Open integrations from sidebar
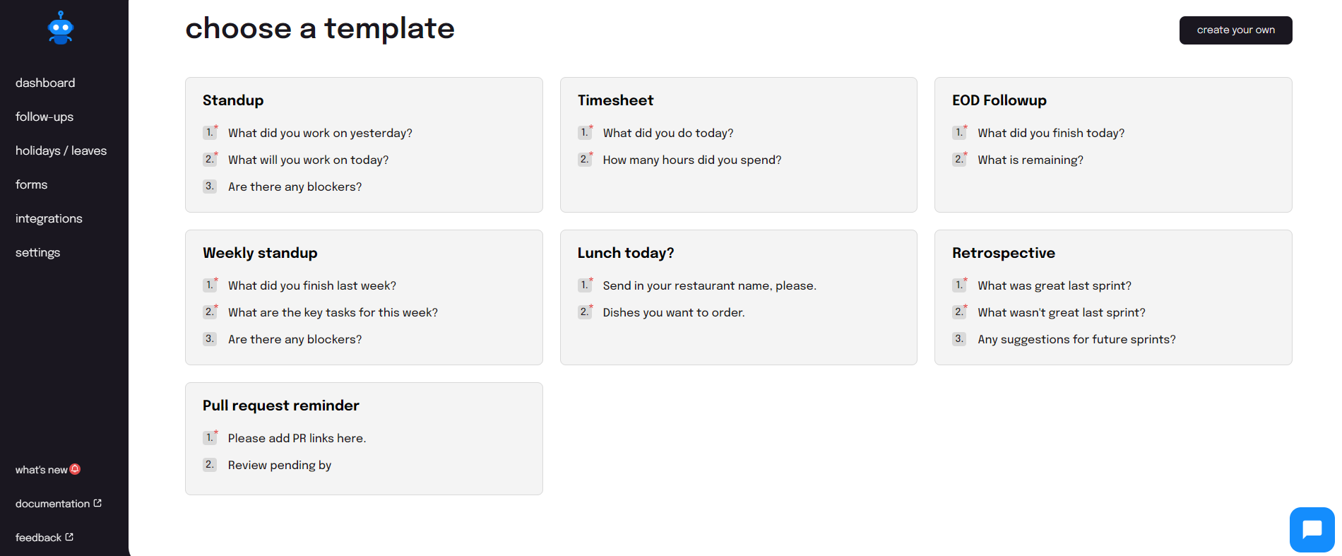The image size is (1342, 556). (x=49, y=218)
